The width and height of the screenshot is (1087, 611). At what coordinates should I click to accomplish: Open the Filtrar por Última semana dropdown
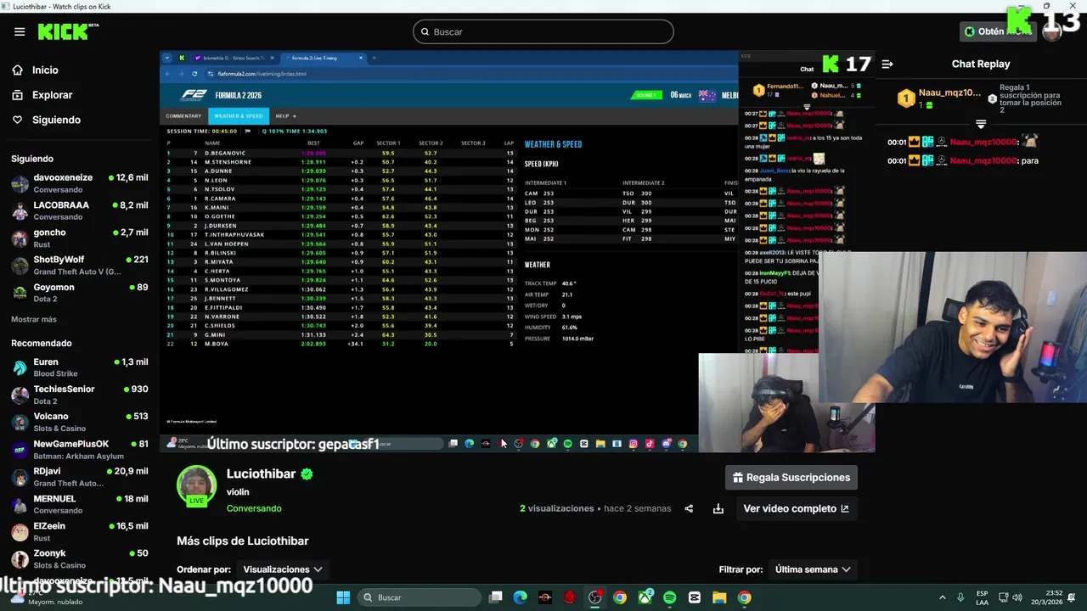[x=814, y=569]
